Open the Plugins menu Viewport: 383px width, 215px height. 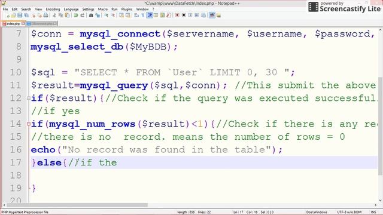pos(127,9)
